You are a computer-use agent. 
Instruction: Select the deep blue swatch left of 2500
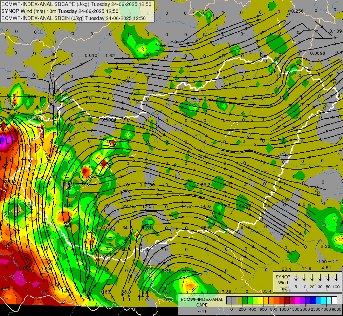[x=313, y=300]
